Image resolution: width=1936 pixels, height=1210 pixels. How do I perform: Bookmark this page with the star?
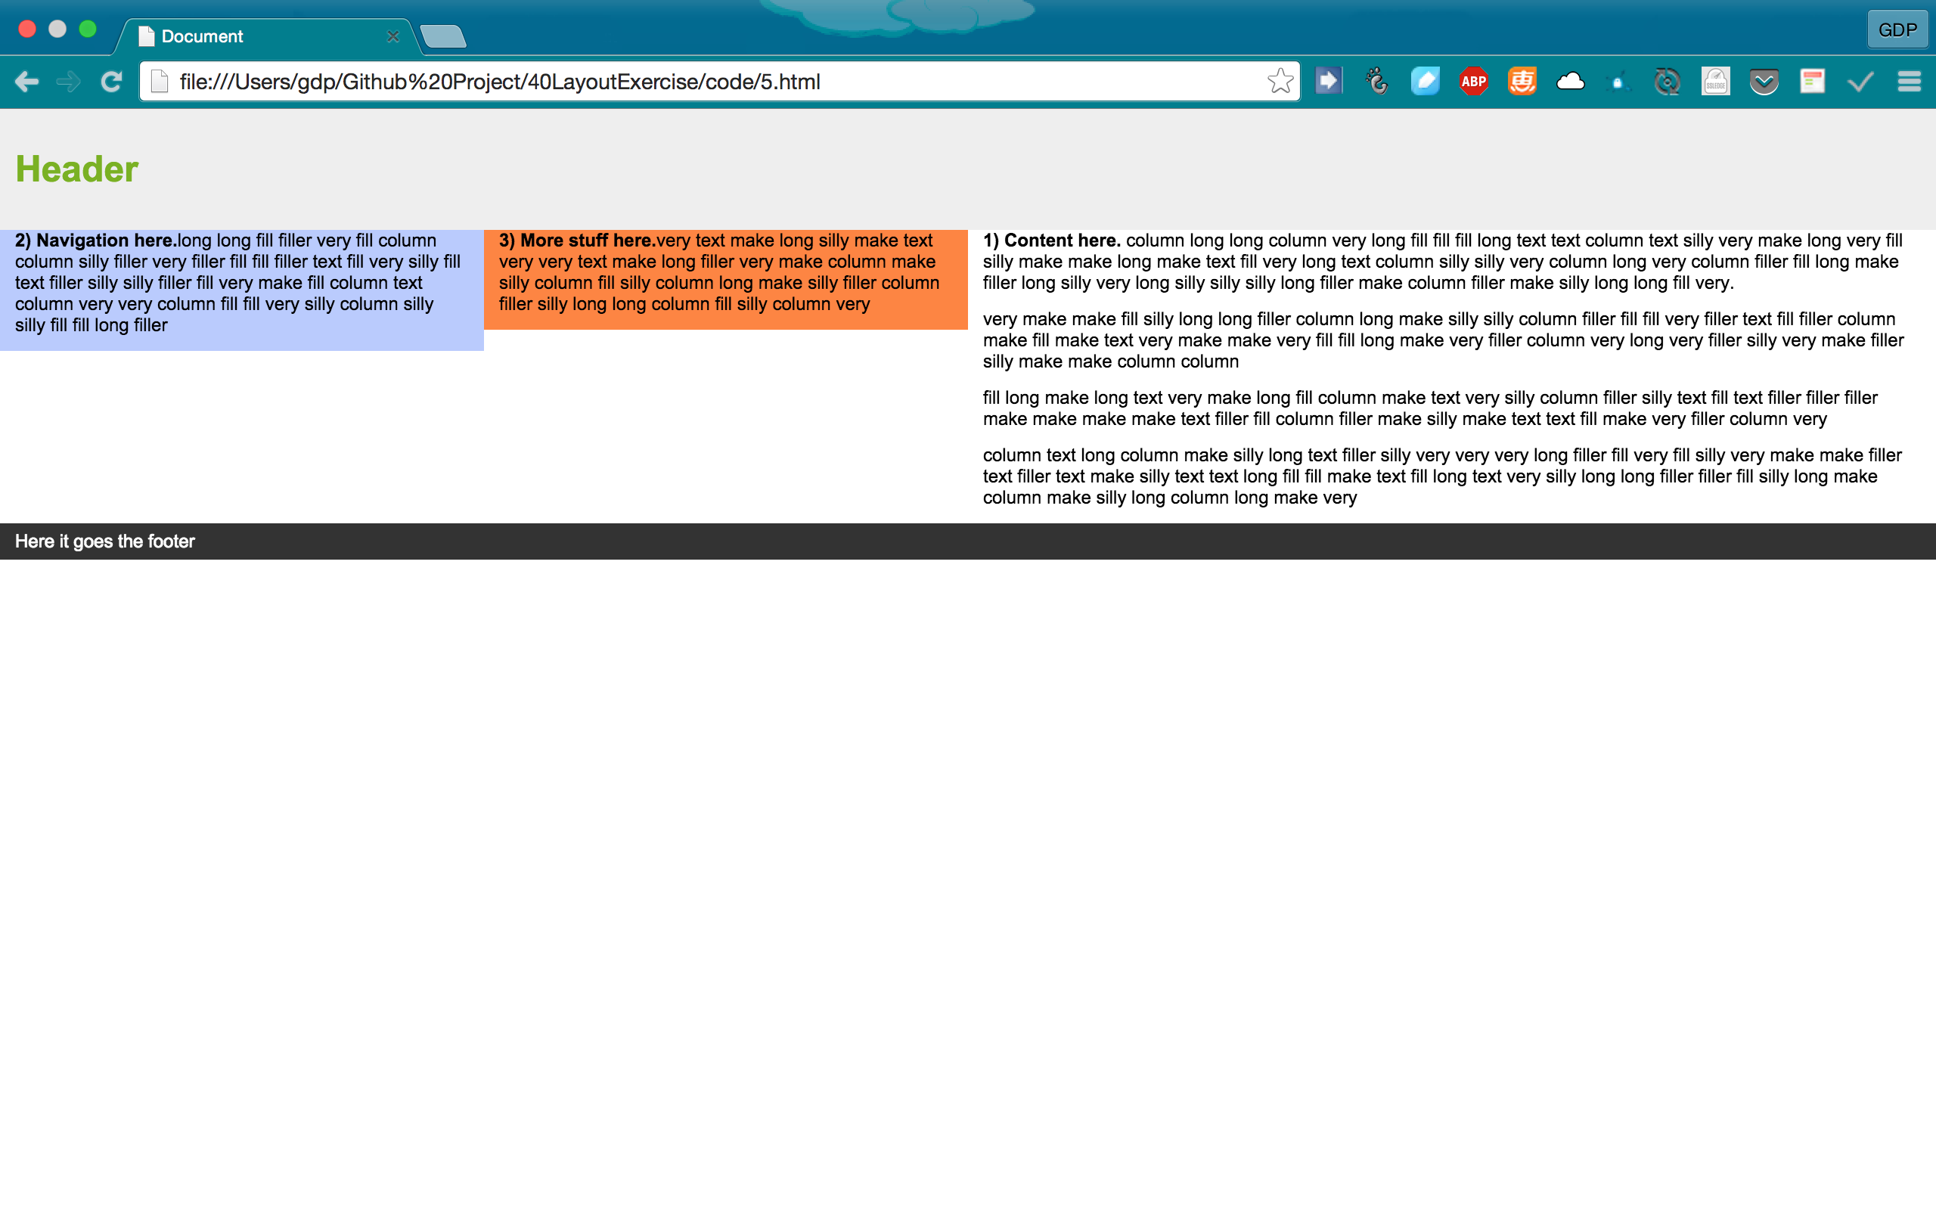[1280, 82]
